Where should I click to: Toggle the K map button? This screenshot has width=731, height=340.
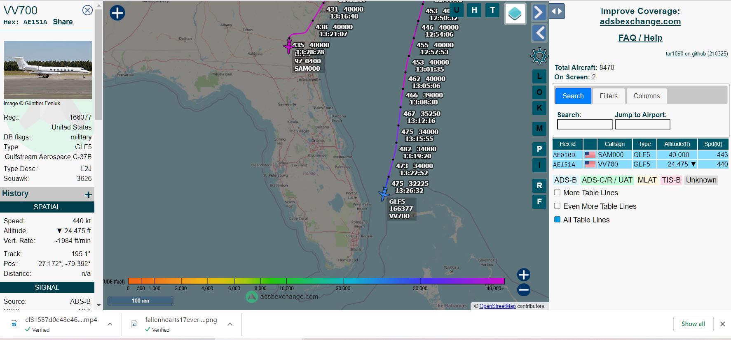pyautogui.click(x=539, y=108)
